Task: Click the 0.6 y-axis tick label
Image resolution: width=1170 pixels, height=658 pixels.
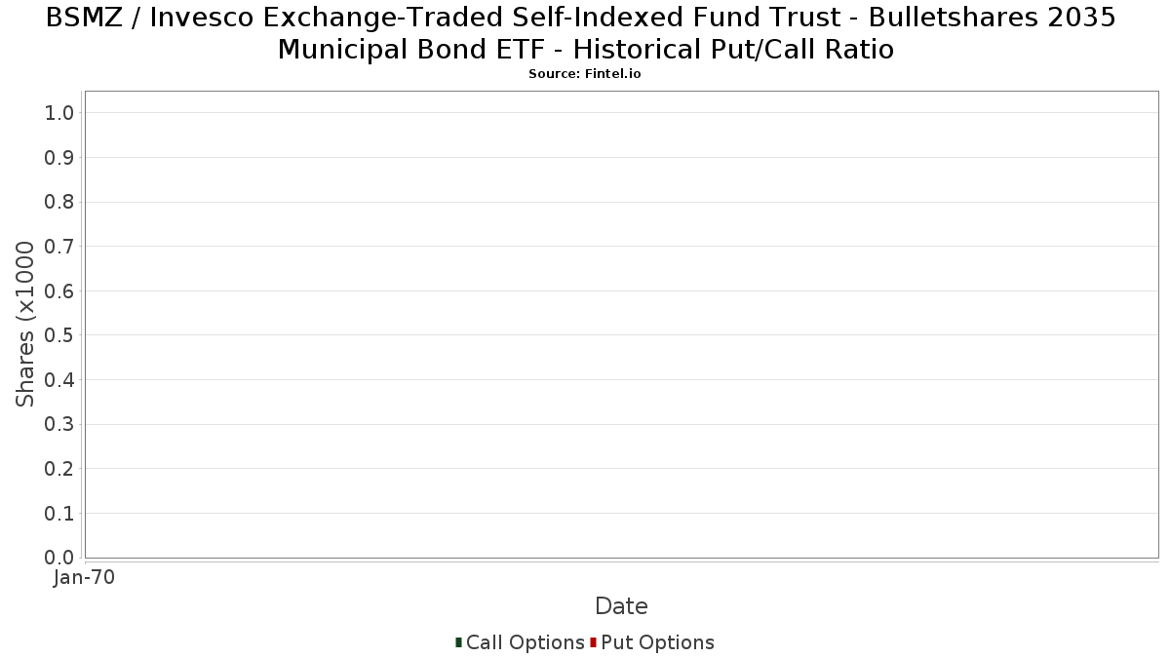Action: click(x=59, y=291)
